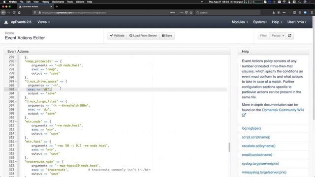Click Load From Server button

pos(143,35)
